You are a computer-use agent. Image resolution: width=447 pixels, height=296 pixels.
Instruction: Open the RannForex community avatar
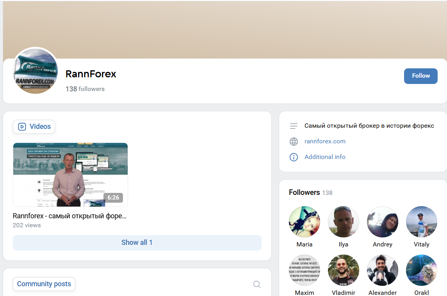pyautogui.click(x=36, y=71)
